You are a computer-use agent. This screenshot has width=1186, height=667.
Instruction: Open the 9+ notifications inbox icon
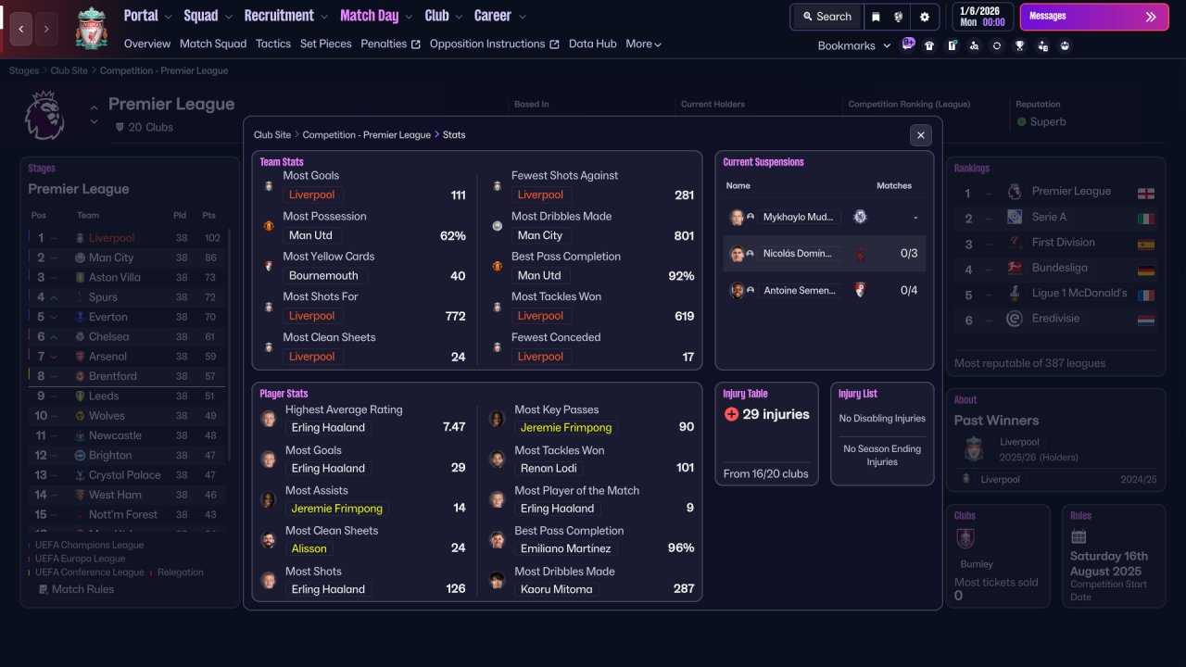click(908, 44)
